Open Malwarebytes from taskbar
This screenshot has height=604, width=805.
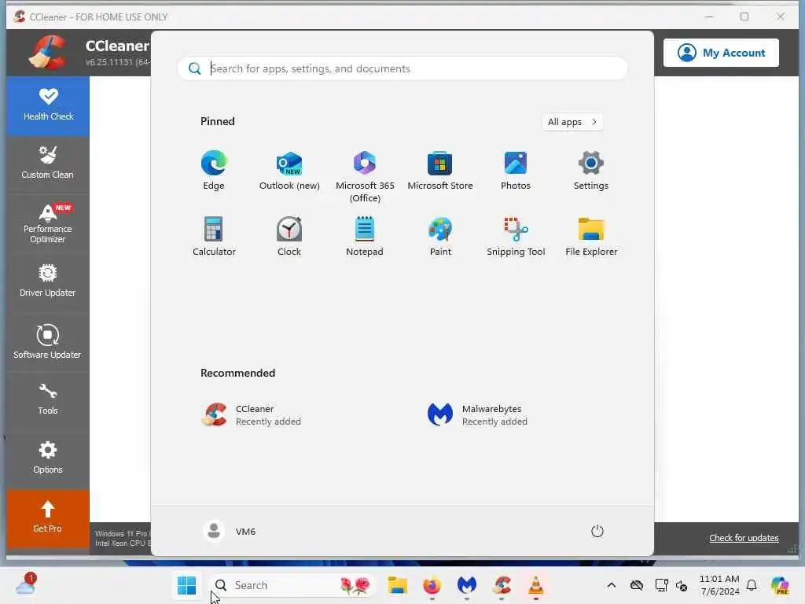(x=467, y=585)
